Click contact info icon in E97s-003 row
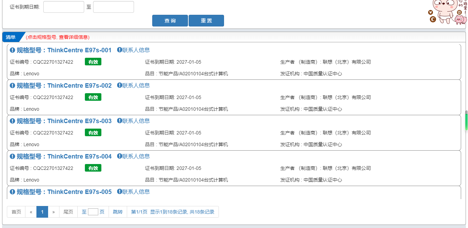Viewport: 468px width, 228px height. [x=120, y=121]
